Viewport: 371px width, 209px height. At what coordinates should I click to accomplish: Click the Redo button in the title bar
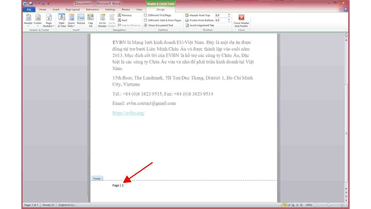pyautogui.click(x=43, y=3)
